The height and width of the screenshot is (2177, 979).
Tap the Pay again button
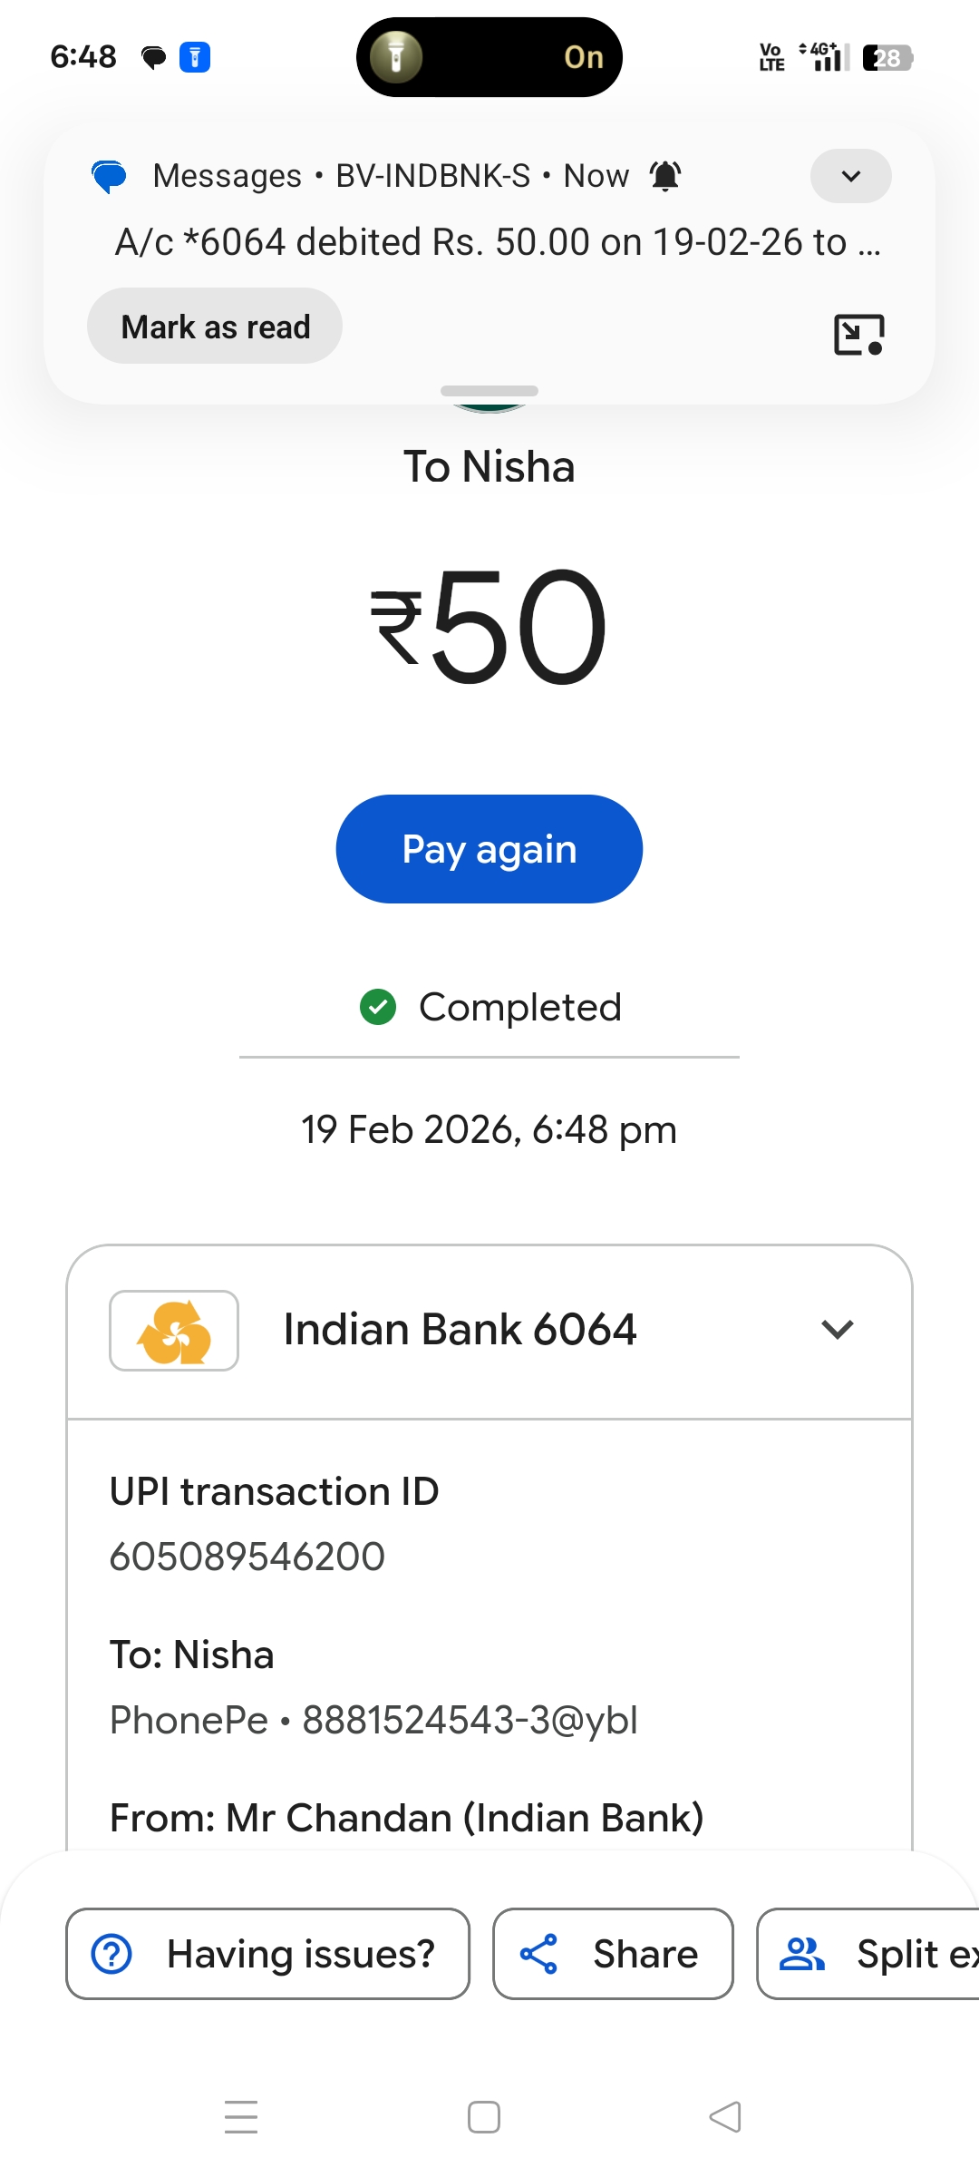point(489,849)
